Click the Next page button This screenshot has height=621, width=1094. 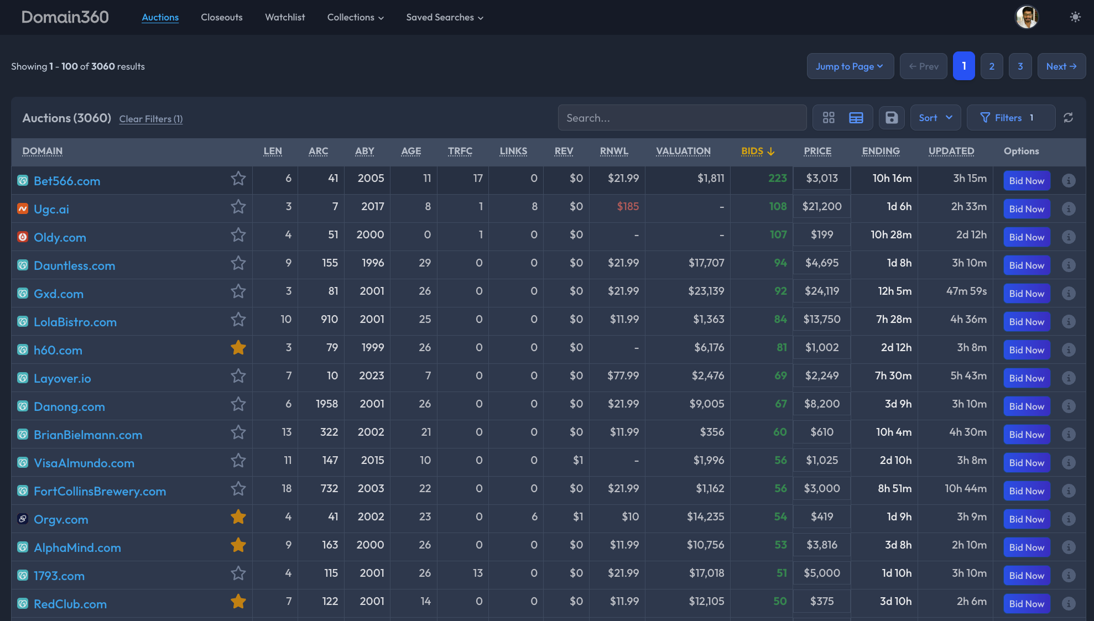(x=1061, y=66)
